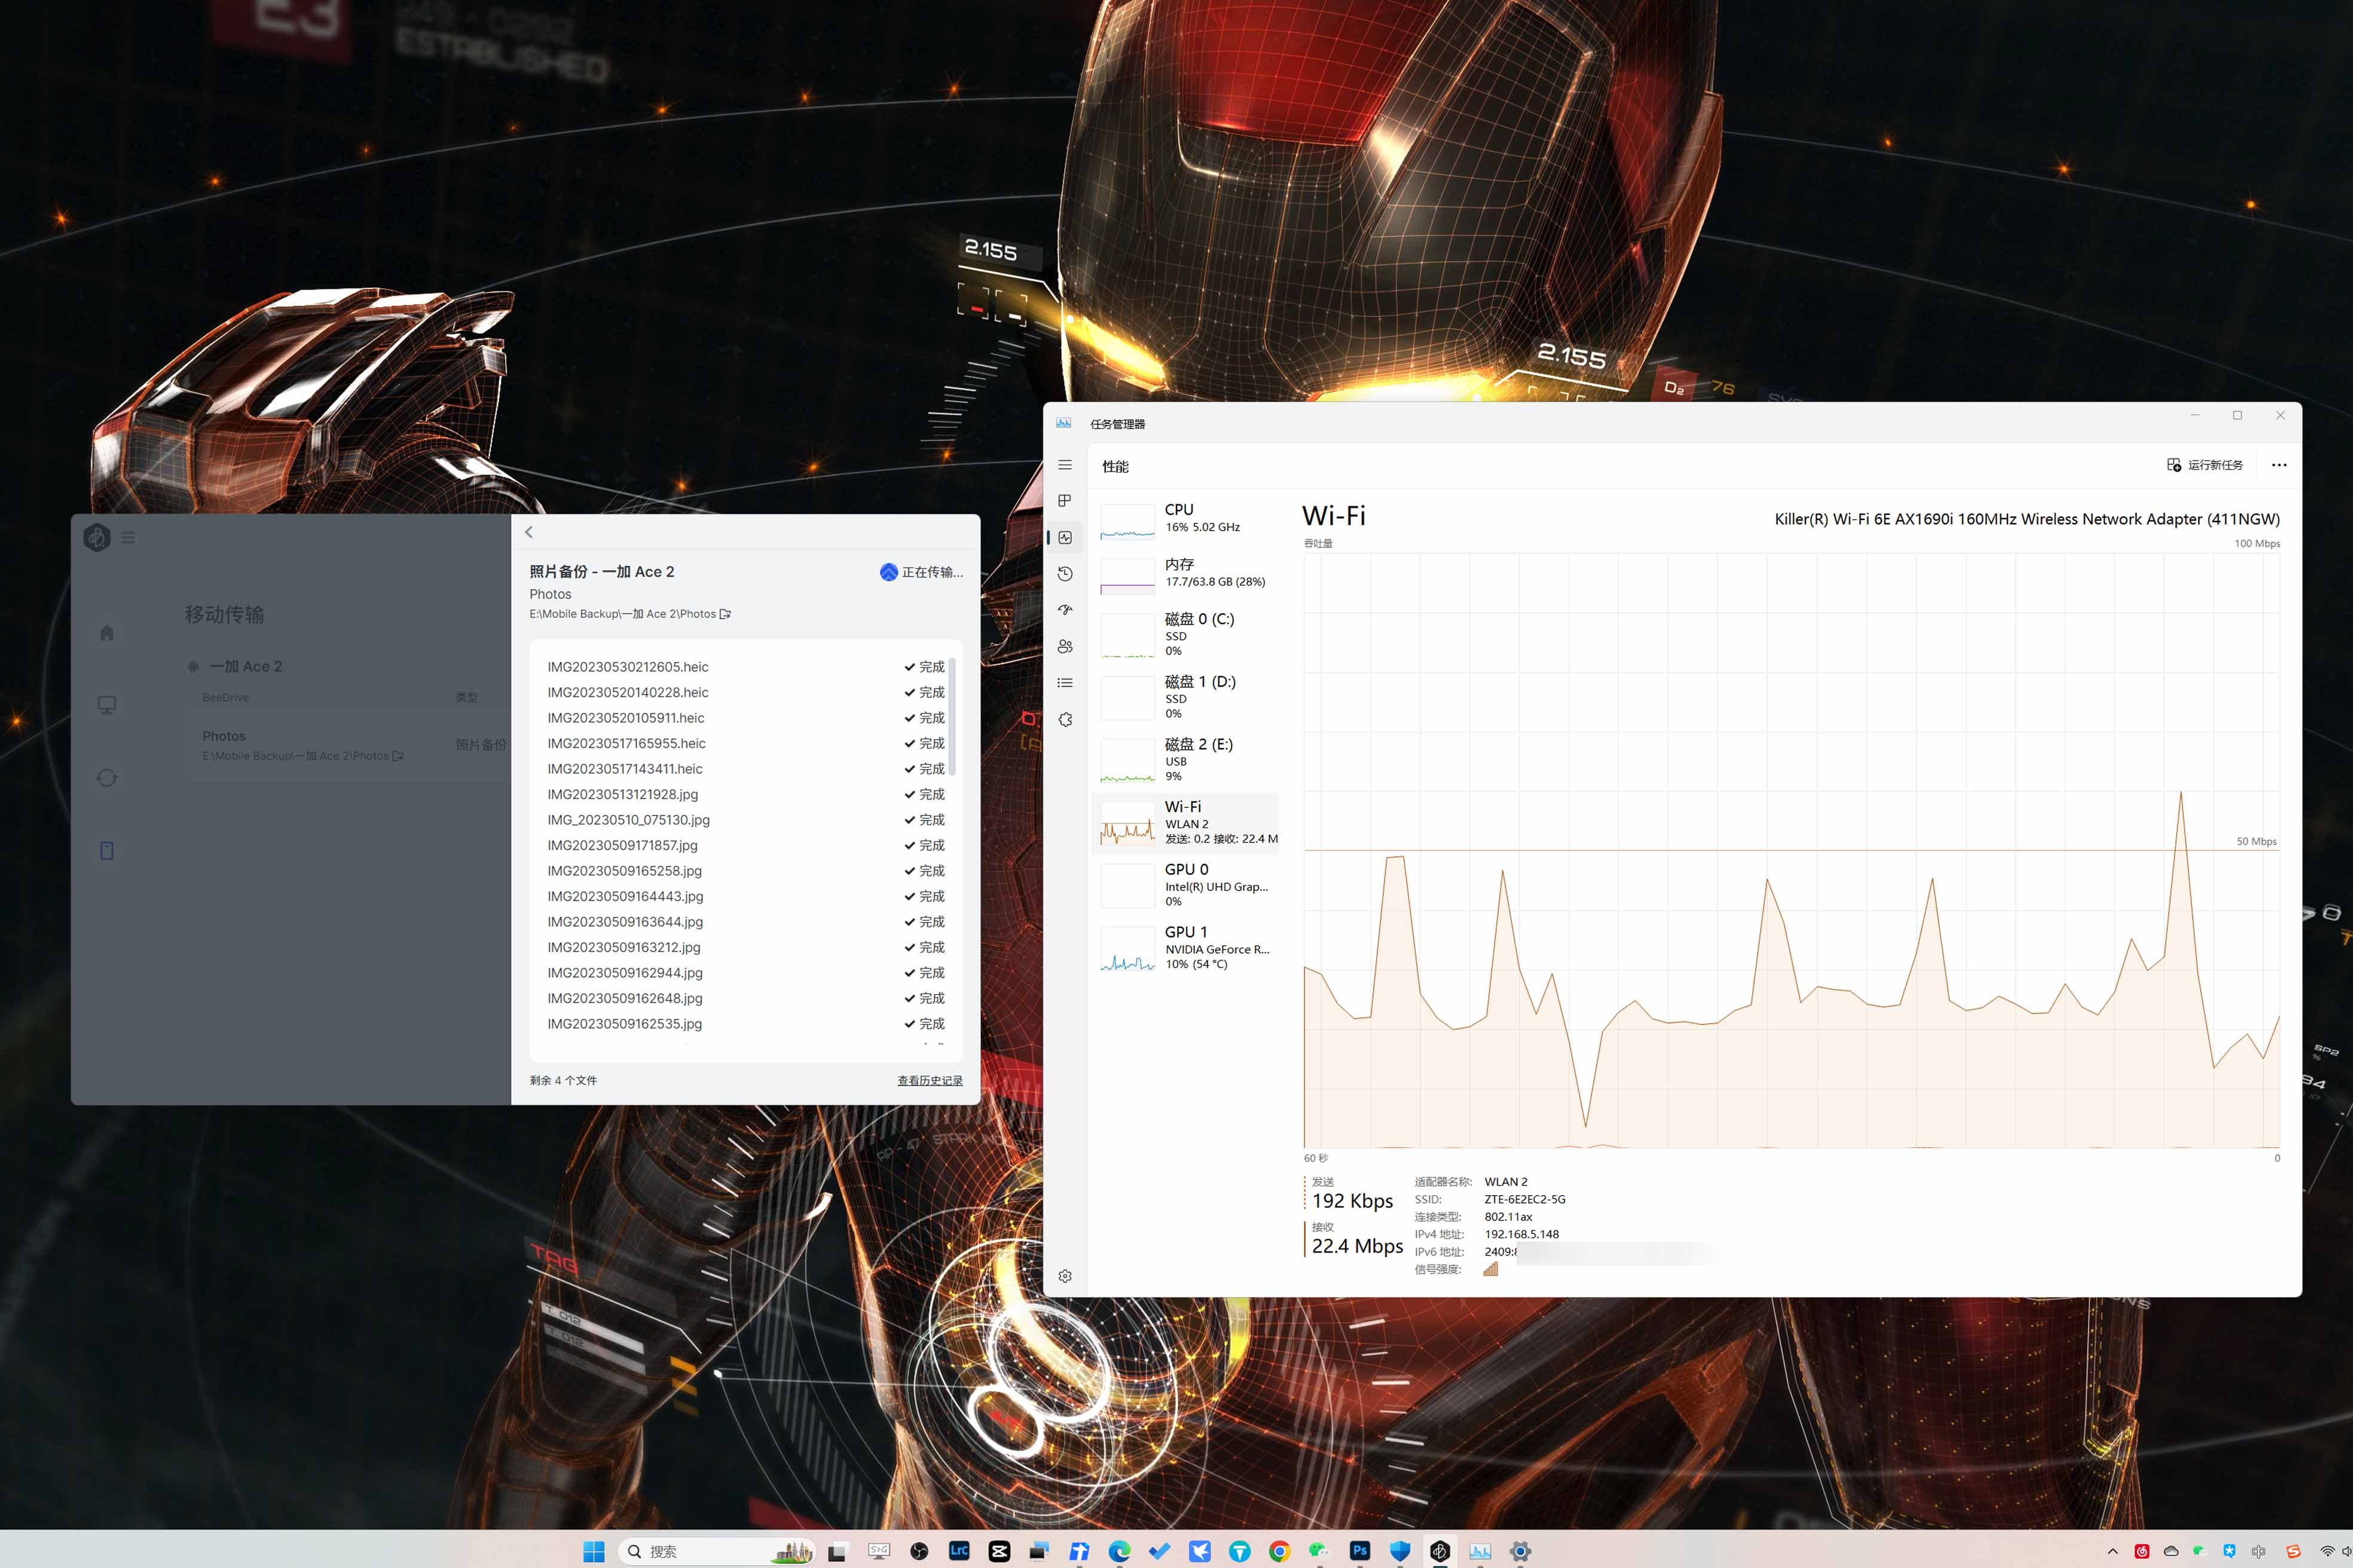Open the backup folder path icon next to Photos
Viewport: 2353px width, 1568px height.
coord(725,614)
